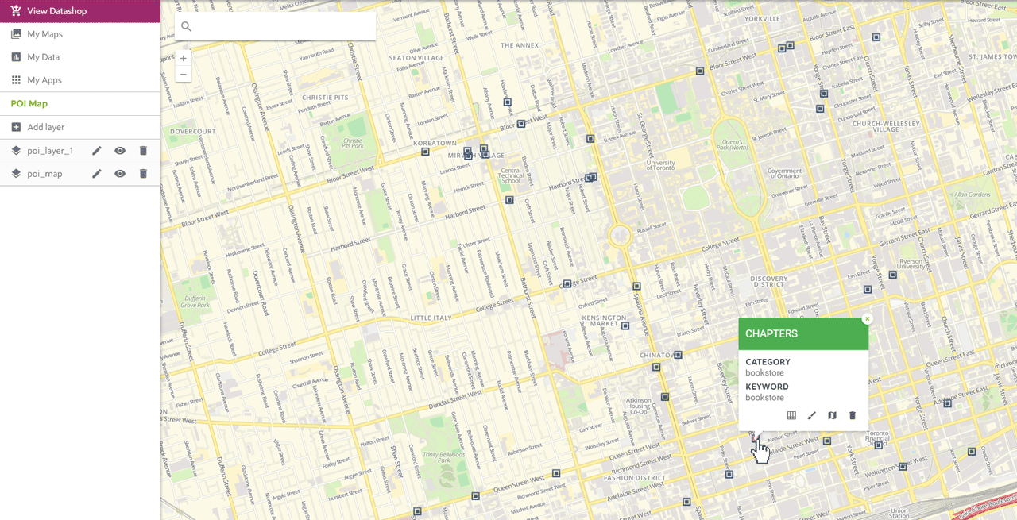Image resolution: width=1017 pixels, height=520 pixels.
Task: Click the CHAPTERS popup title
Action: tap(771, 334)
